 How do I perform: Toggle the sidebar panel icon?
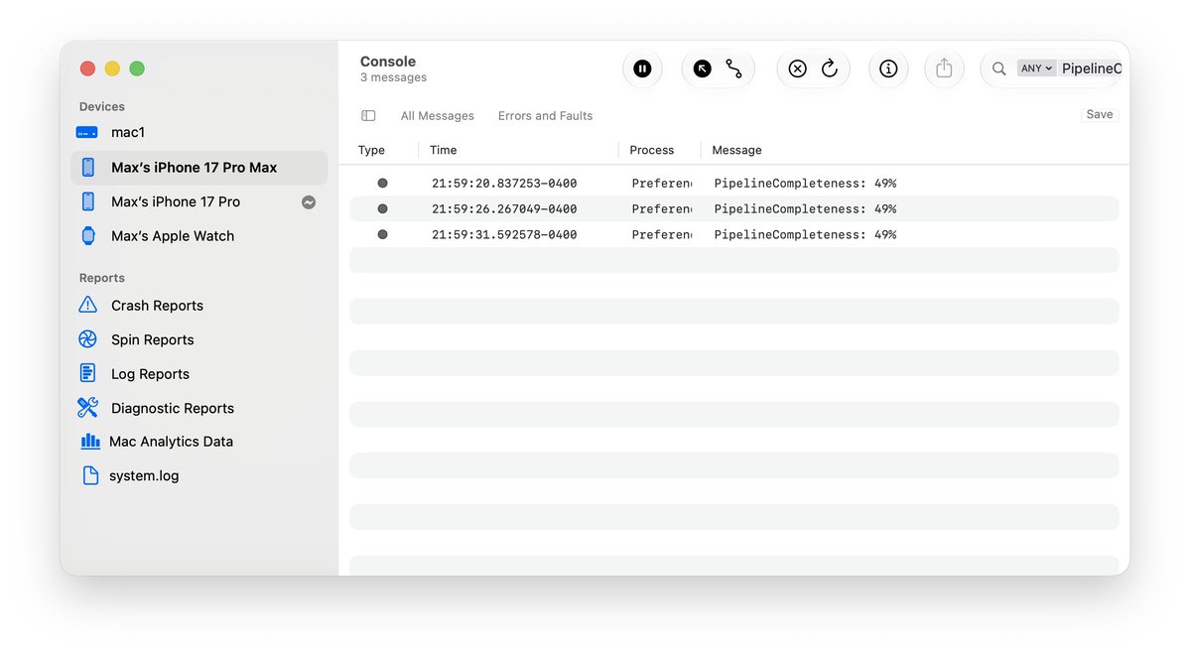[368, 116]
